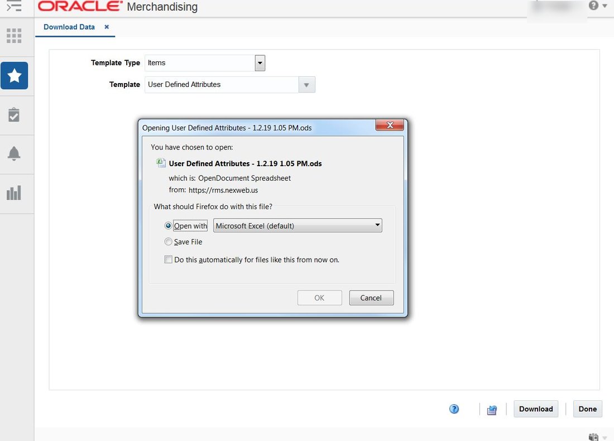Expand the Template dropdown arrow
614x441 pixels.
pos(306,85)
